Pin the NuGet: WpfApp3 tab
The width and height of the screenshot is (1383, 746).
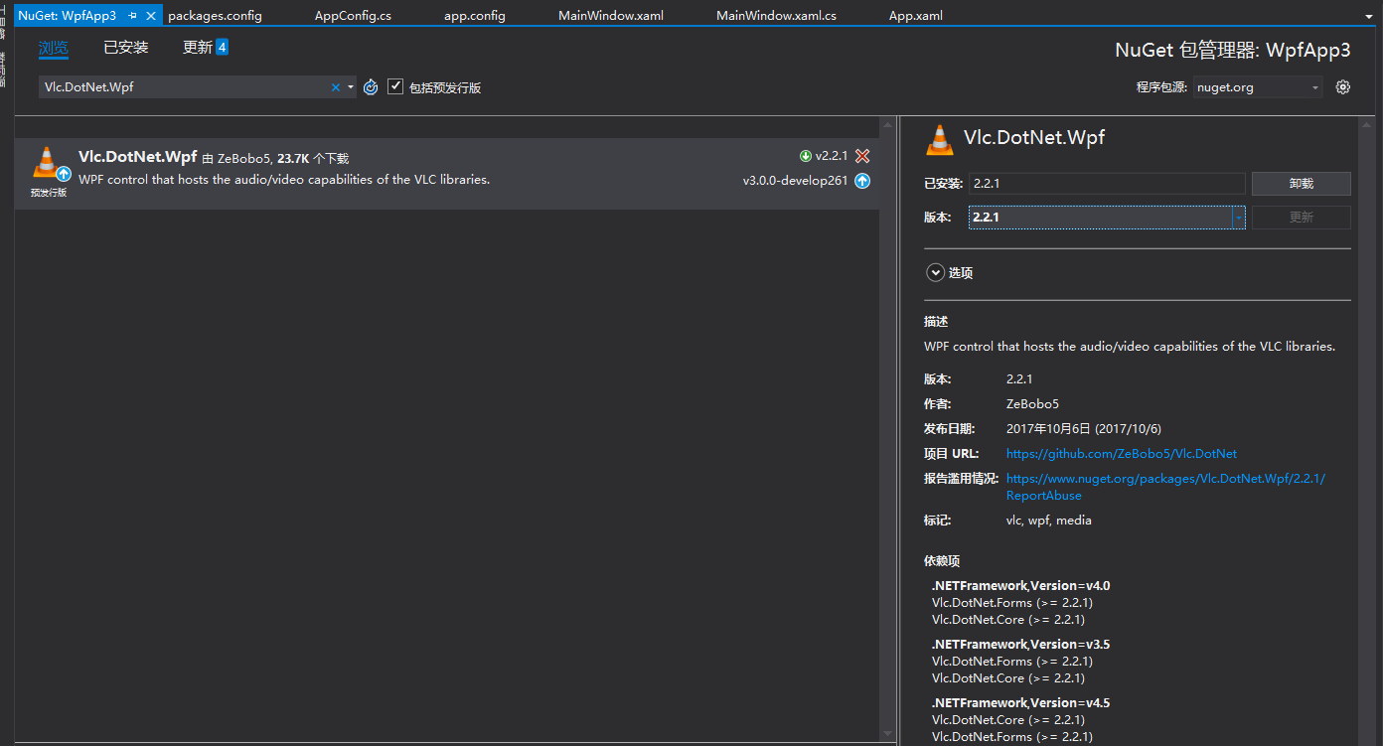point(132,16)
